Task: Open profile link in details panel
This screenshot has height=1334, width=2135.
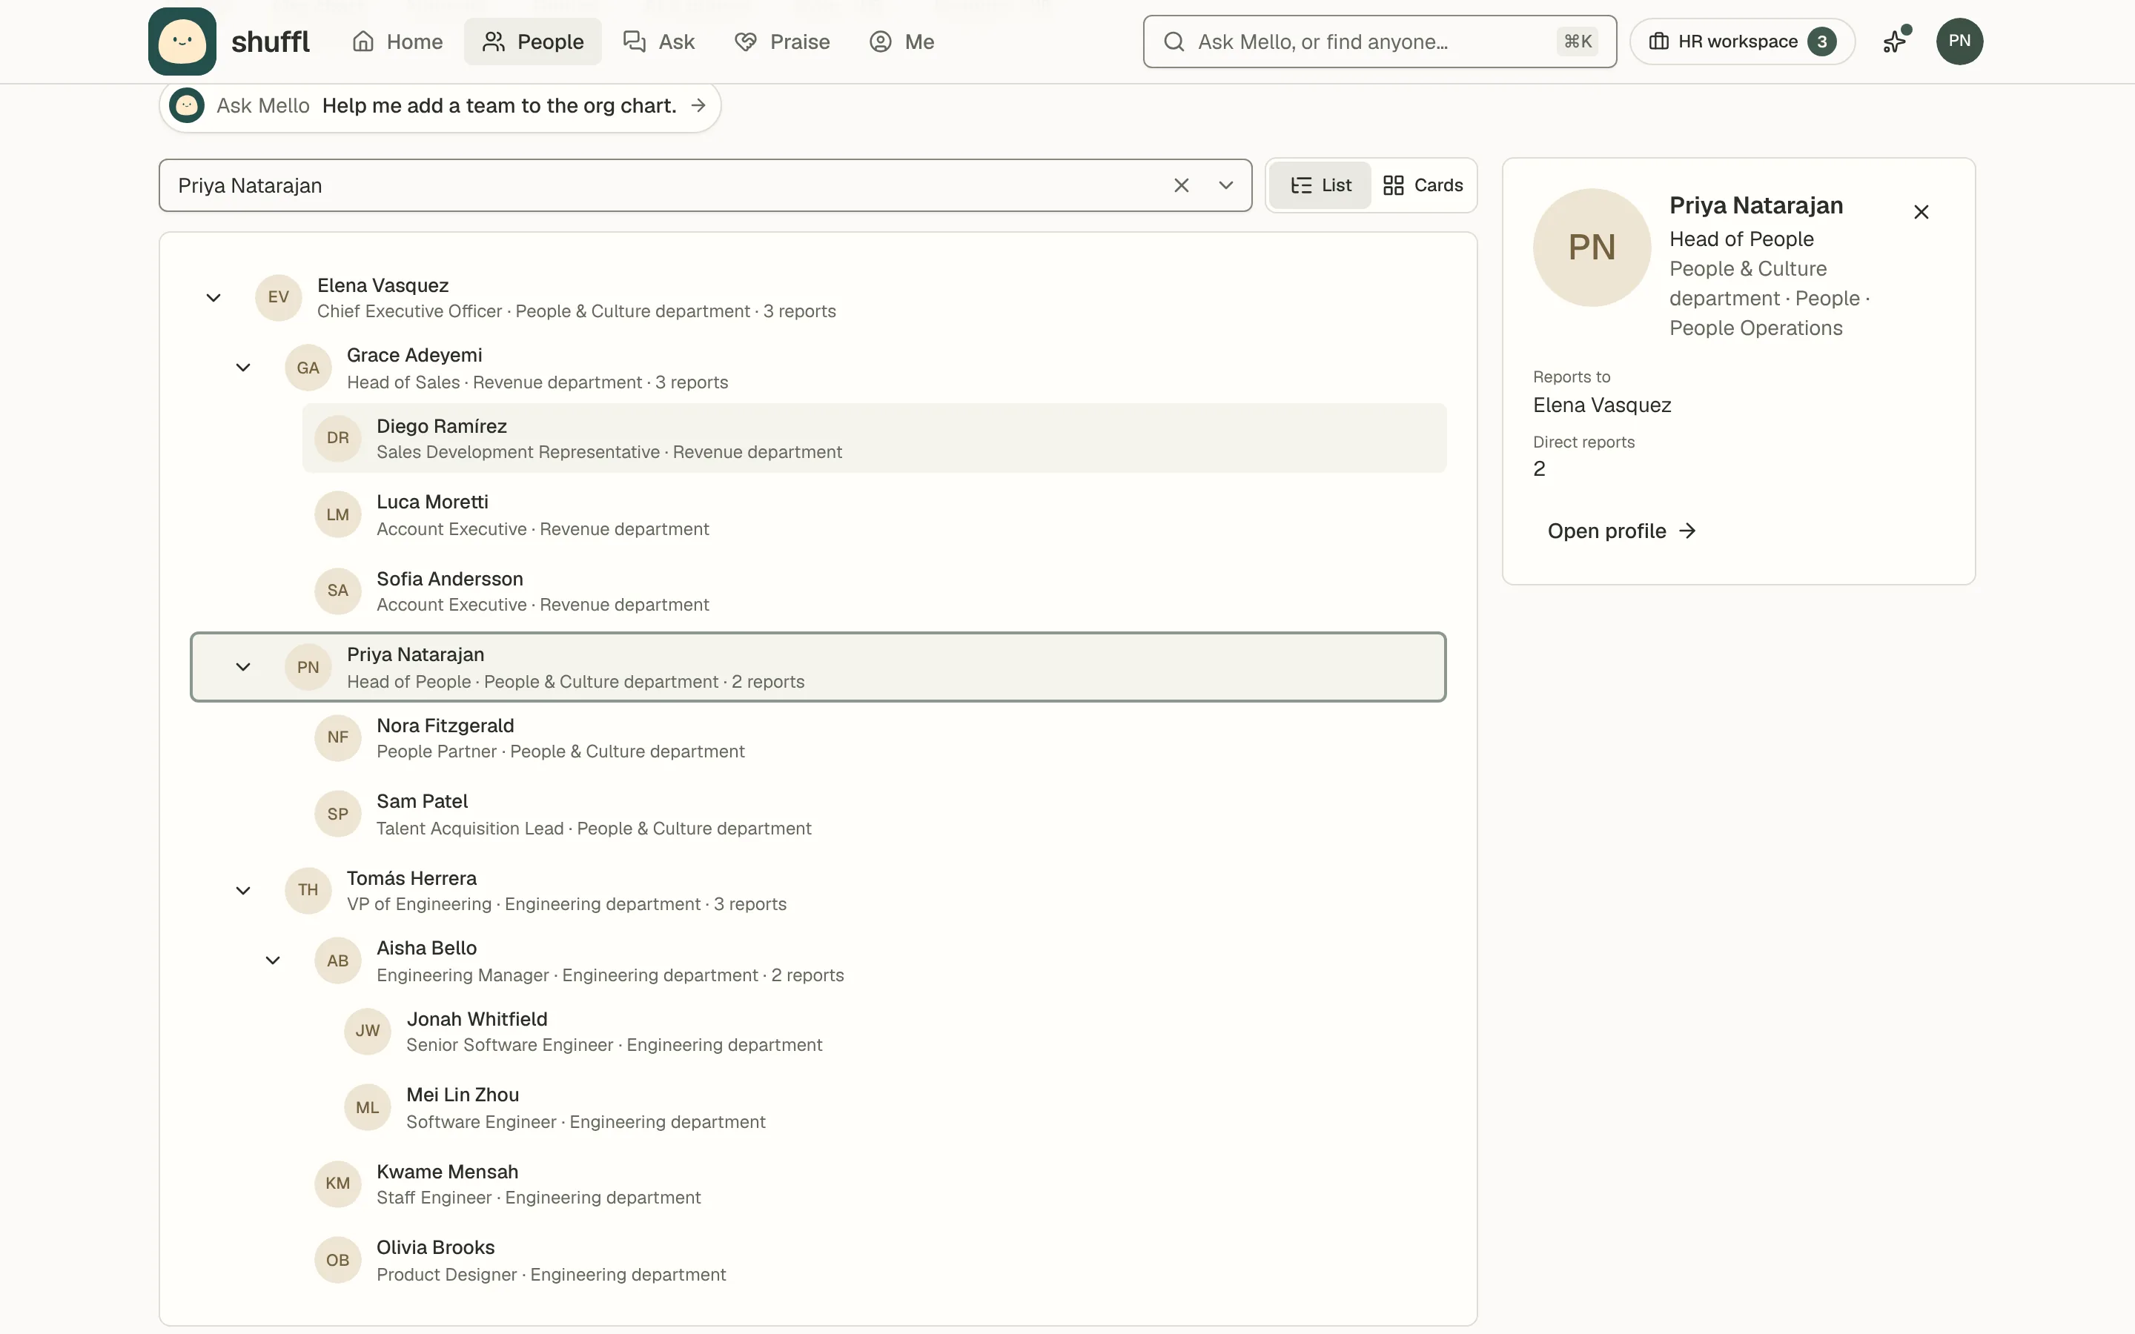Action: point(1621,531)
